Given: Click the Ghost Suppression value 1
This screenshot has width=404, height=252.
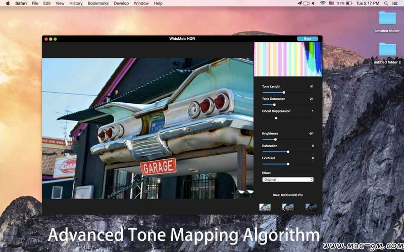Looking at the screenshot, I should click(313, 111).
